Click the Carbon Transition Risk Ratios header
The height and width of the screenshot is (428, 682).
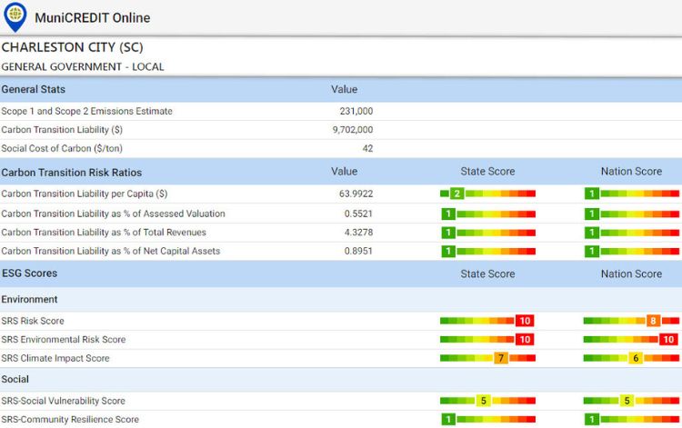(x=71, y=173)
